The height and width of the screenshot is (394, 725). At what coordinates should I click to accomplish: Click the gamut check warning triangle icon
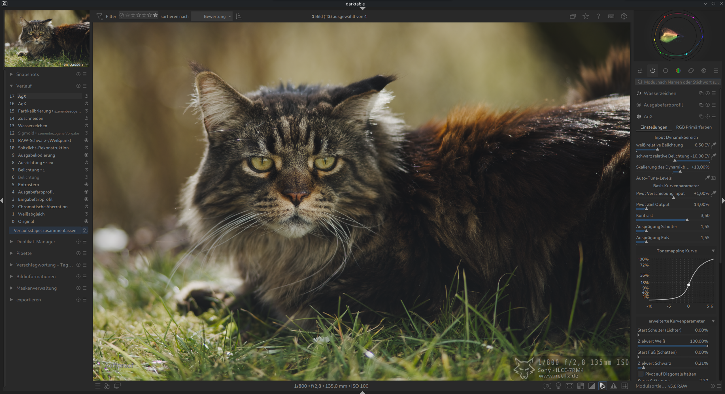click(x=613, y=386)
